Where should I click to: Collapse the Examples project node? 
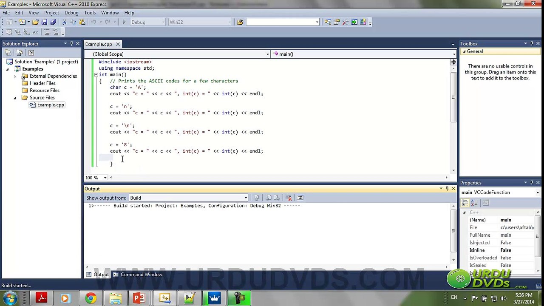[8, 69]
